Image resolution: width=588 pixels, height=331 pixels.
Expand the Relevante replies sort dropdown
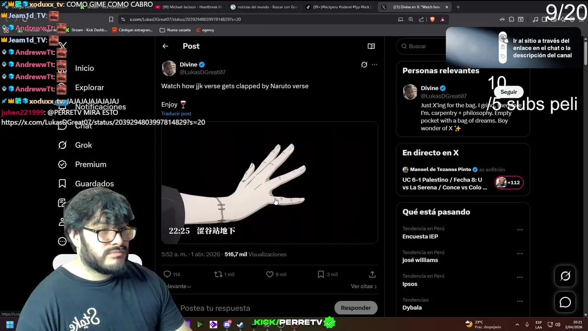[177, 286]
